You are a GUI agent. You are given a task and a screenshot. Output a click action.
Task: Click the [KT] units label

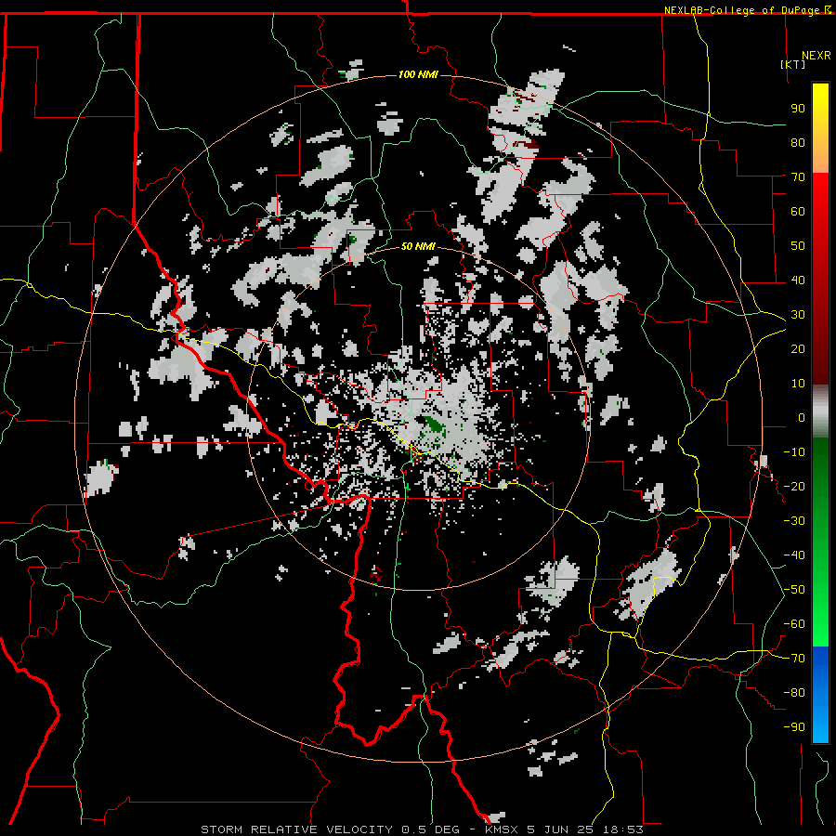tap(793, 64)
